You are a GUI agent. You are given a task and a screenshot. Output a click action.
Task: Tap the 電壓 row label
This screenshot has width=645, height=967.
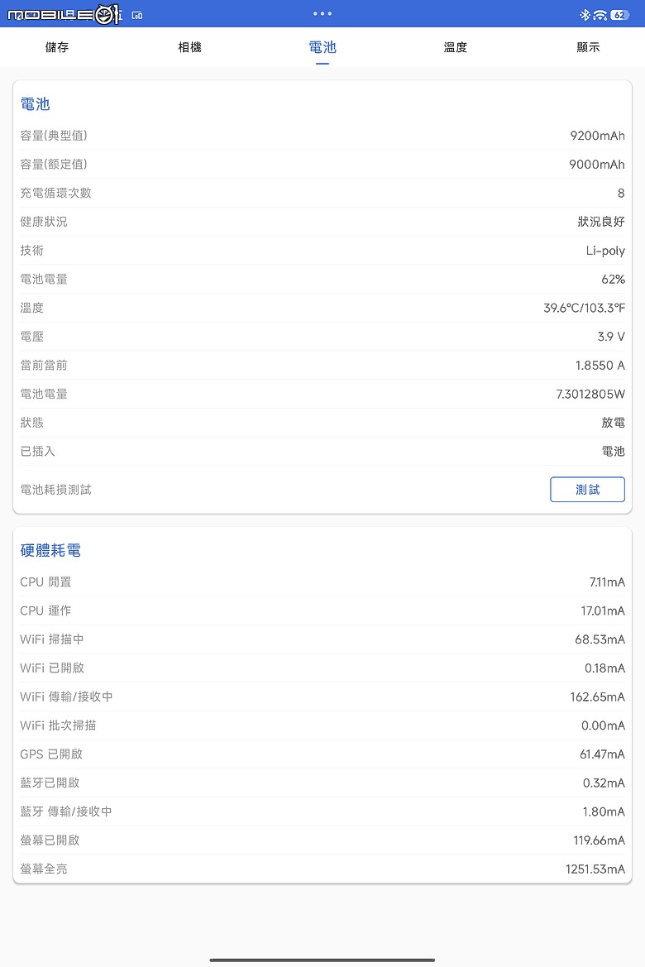32,337
